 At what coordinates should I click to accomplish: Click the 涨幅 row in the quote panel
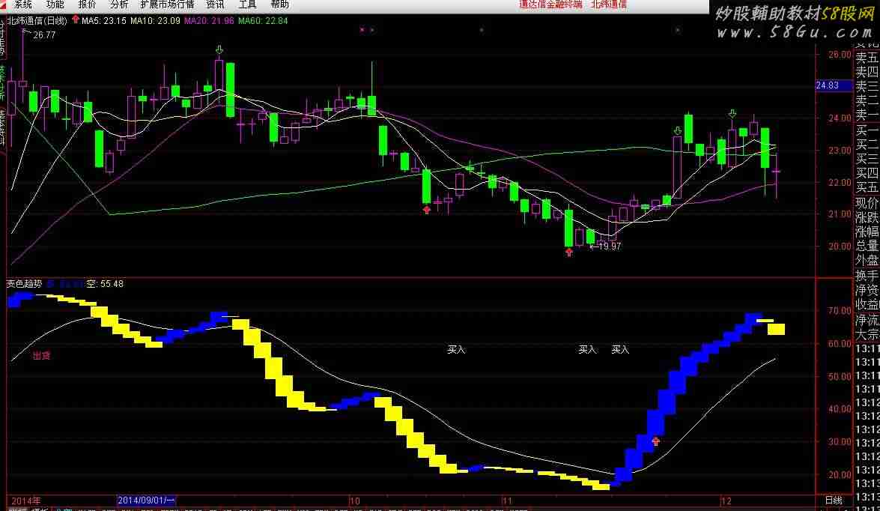pyautogui.click(x=867, y=232)
